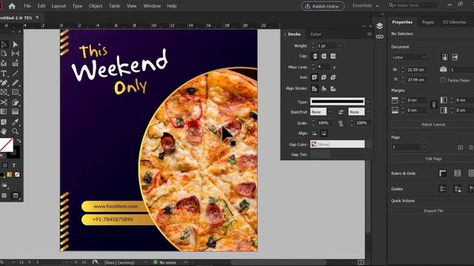Select the Eyedropper tool
The image size is (474, 266).
pos(15,122)
